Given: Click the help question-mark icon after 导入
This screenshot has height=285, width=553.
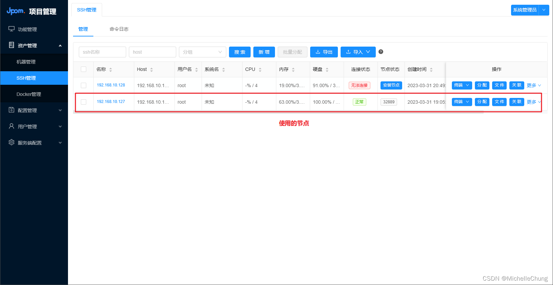Looking at the screenshot, I should (381, 52).
